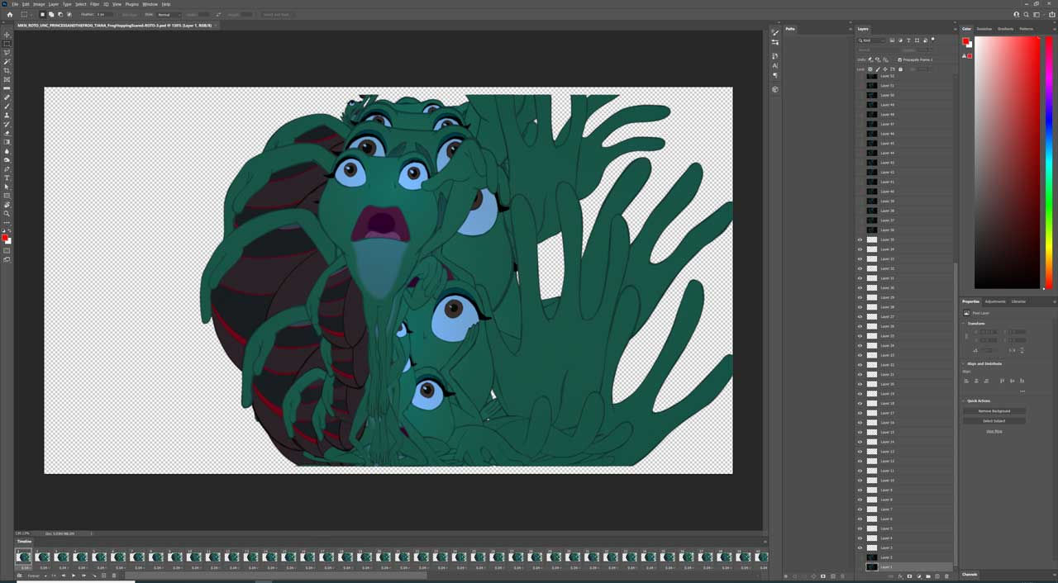The image size is (1058, 583).
Task: Select the Move tool
Action: pyautogui.click(x=7, y=35)
